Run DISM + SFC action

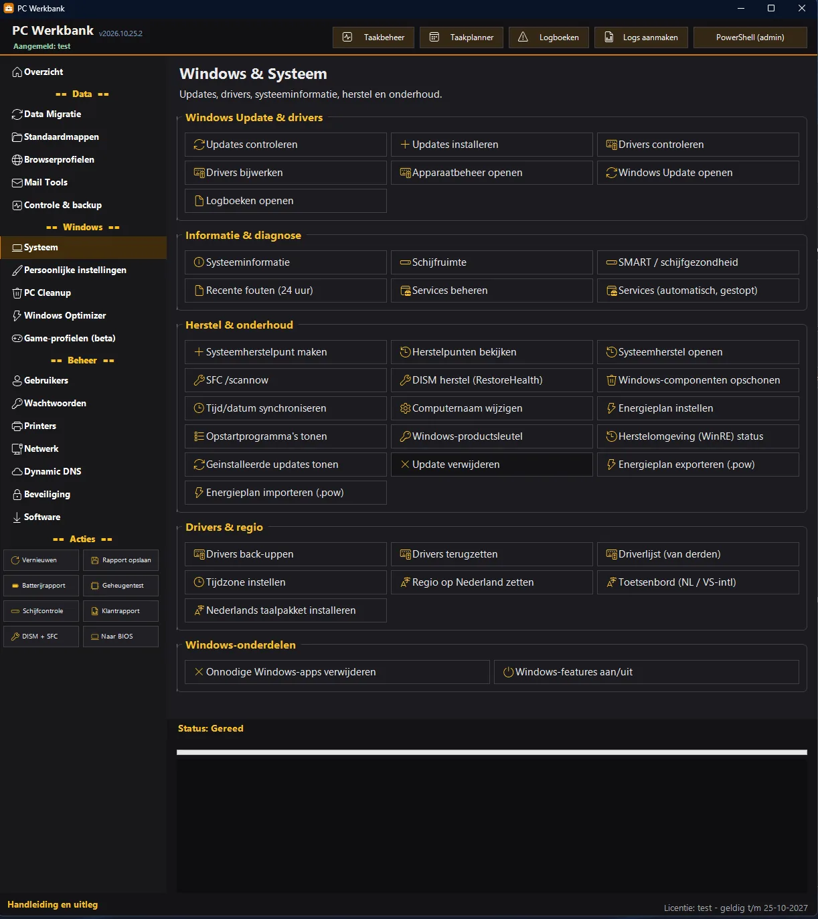41,637
